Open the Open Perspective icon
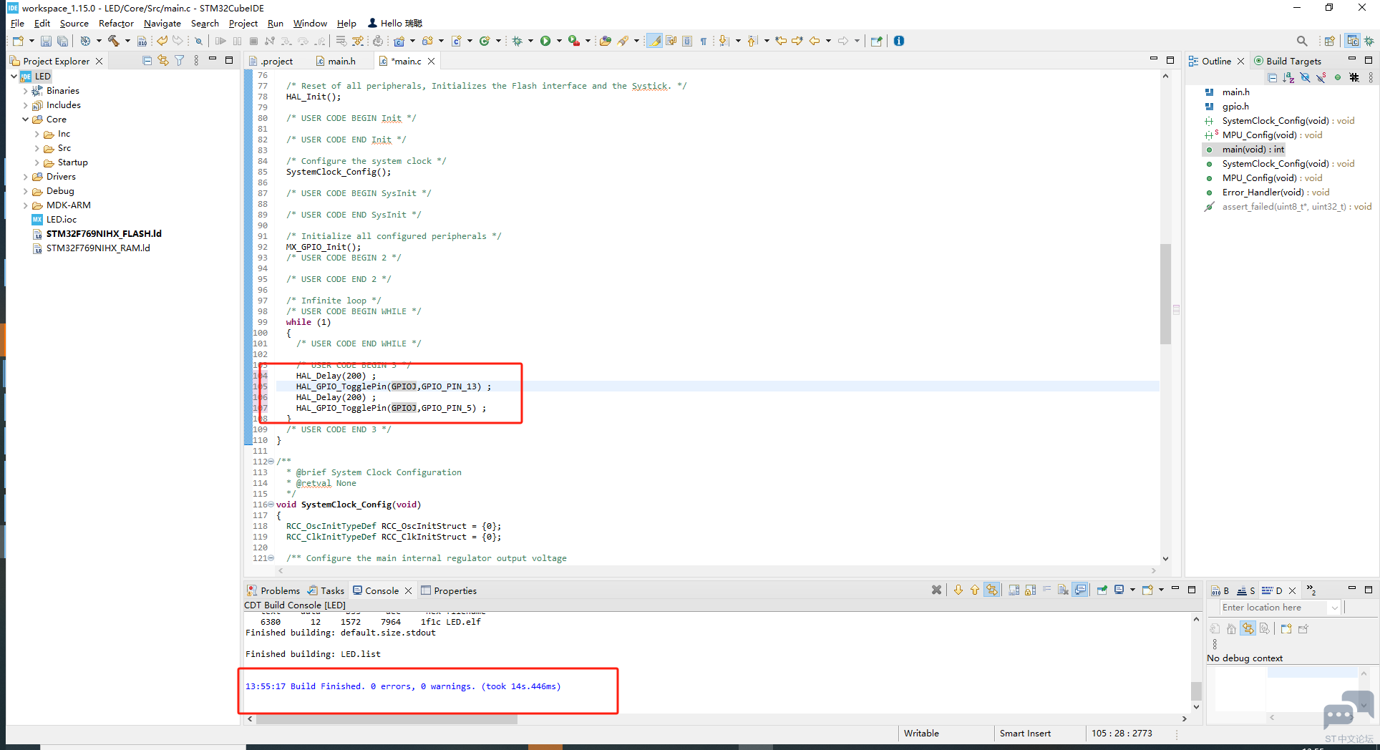 click(1329, 41)
